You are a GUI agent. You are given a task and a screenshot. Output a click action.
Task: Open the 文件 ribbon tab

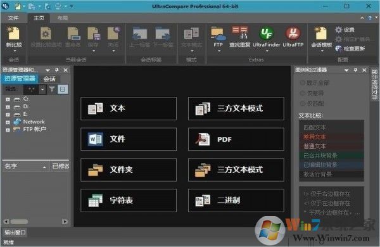pos(13,18)
